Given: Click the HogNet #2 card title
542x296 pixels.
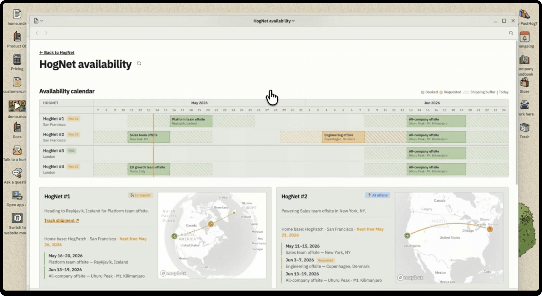Looking at the screenshot, I should click(x=294, y=196).
